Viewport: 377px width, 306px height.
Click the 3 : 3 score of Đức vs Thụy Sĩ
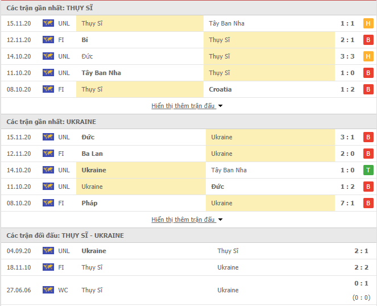347,56
